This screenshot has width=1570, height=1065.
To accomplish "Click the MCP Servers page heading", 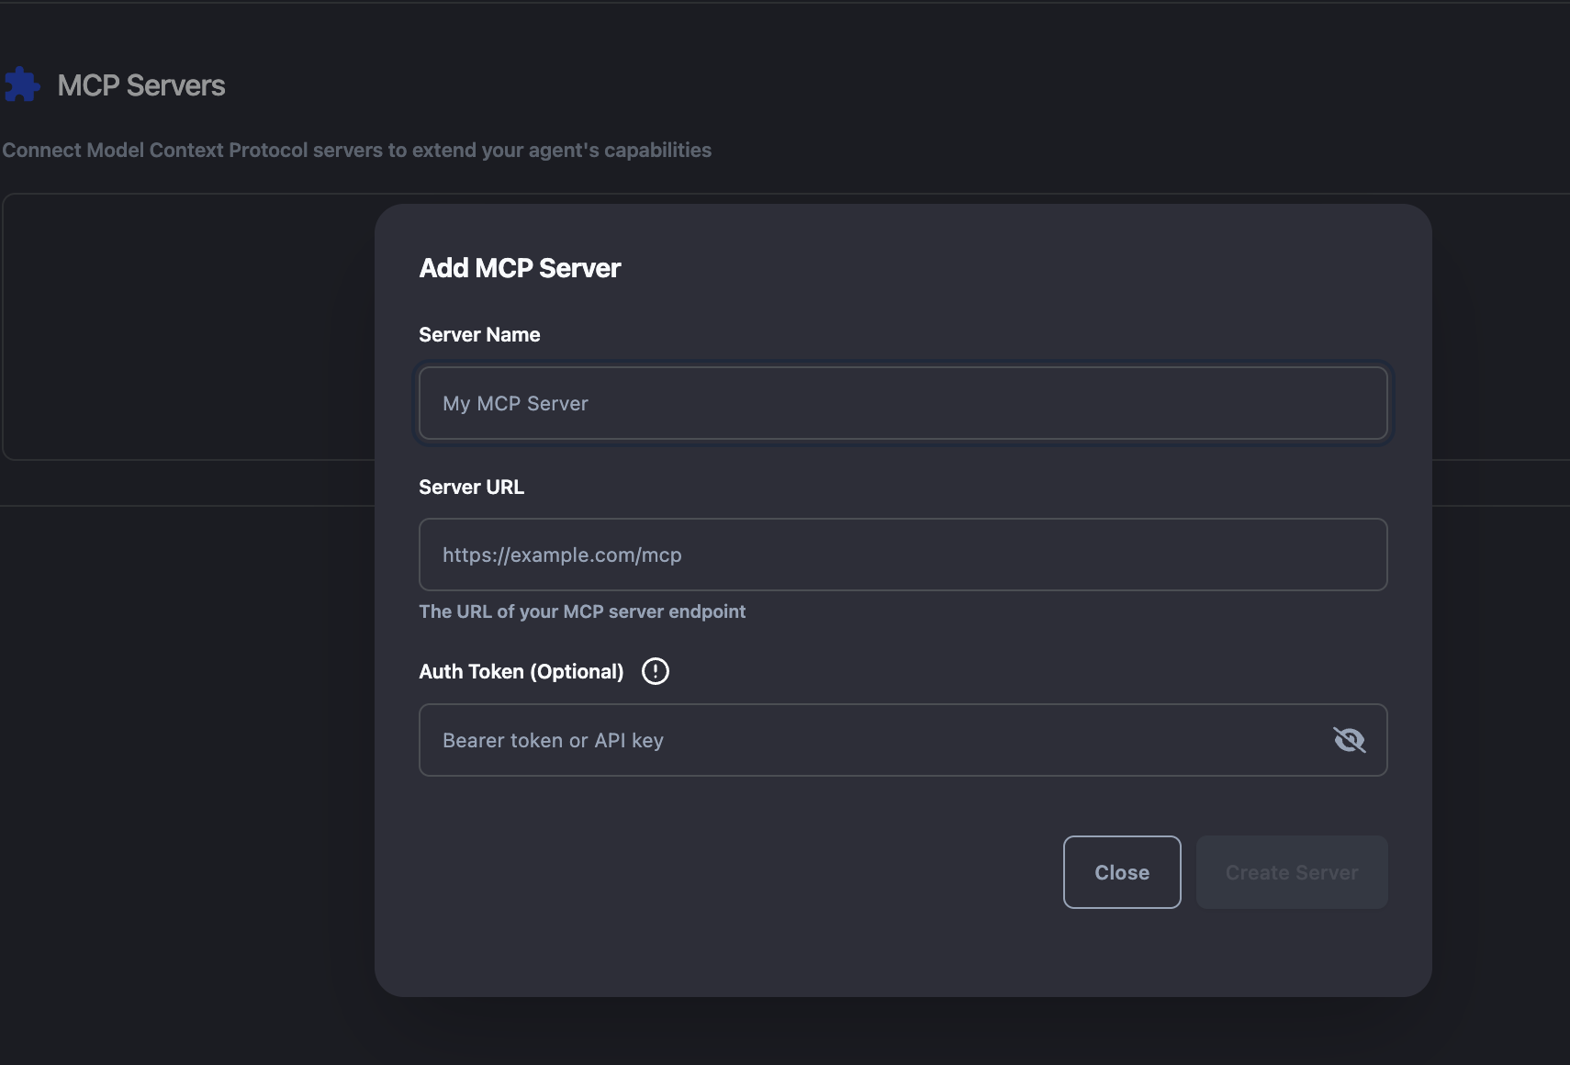I will coord(140,85).
